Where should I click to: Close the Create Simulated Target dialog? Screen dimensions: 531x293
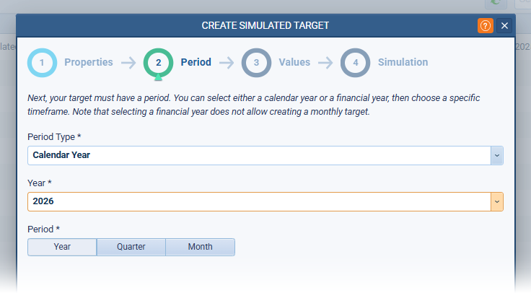tap(505, 25)
